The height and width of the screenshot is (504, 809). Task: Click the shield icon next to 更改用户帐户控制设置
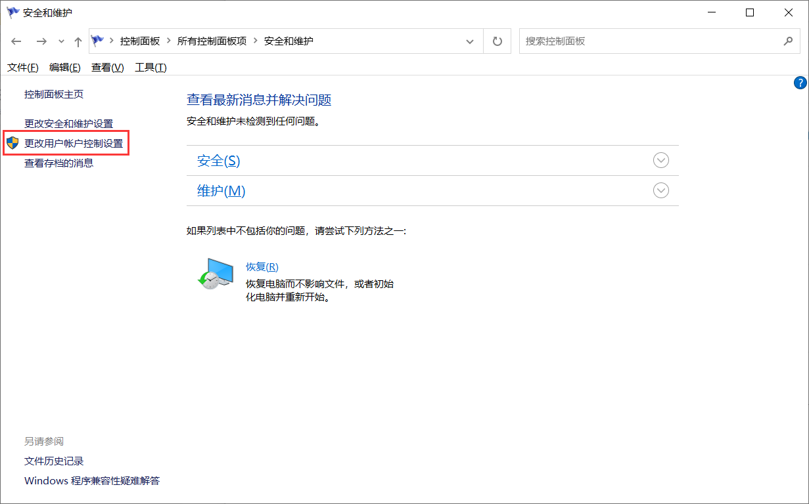tap(11, 143)
